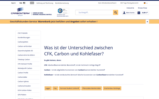The image size is (159, 99).
Task: Click the orange search magnifier button
Action: click(116, 12)
